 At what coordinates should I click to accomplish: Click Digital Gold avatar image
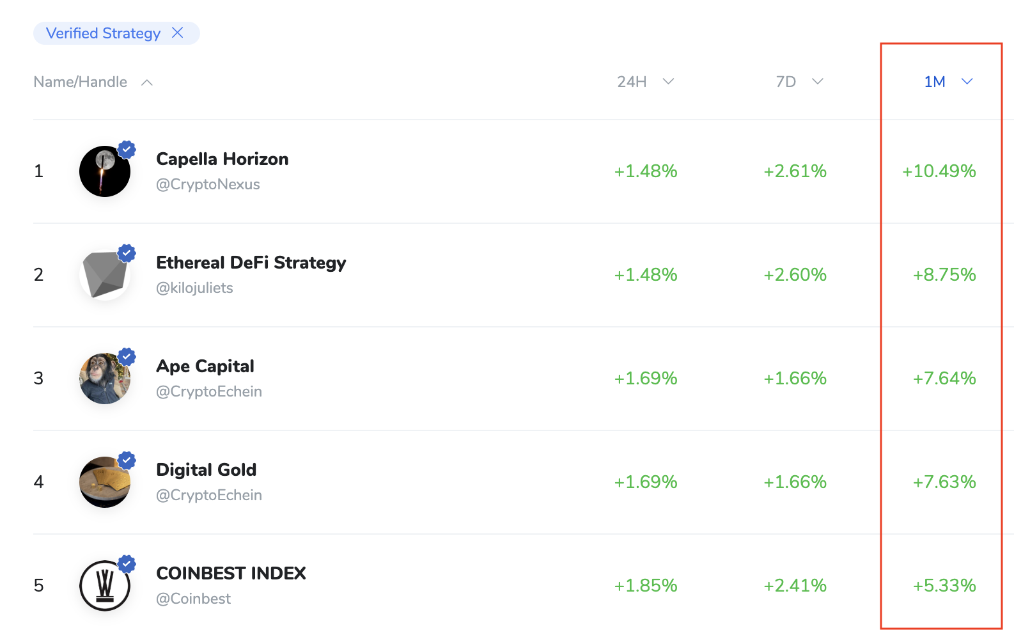[x=104, y=482]
